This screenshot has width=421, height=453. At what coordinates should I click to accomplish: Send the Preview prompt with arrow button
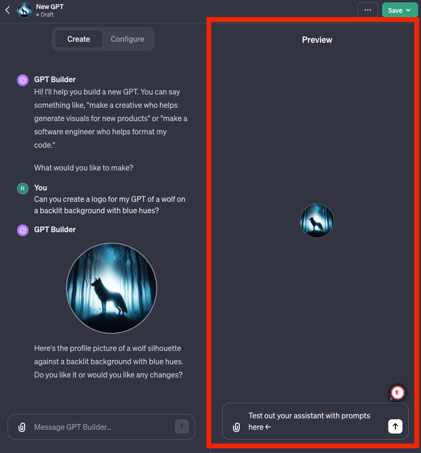395,426
